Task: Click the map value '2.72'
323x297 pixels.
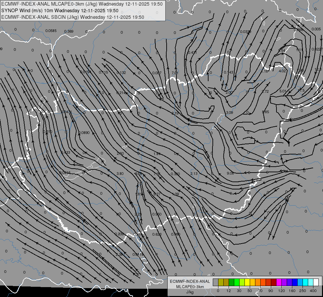Action: [265, 91]
